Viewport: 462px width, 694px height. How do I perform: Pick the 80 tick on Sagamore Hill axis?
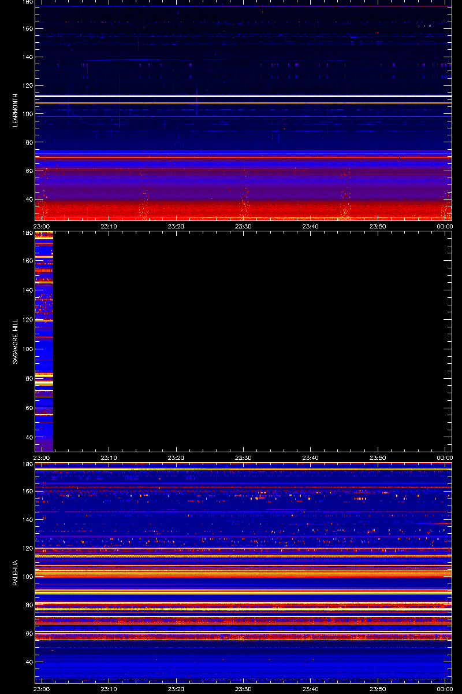click(x=29, y=379)
